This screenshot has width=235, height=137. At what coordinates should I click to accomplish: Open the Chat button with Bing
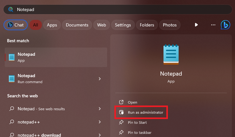[15, 25]
